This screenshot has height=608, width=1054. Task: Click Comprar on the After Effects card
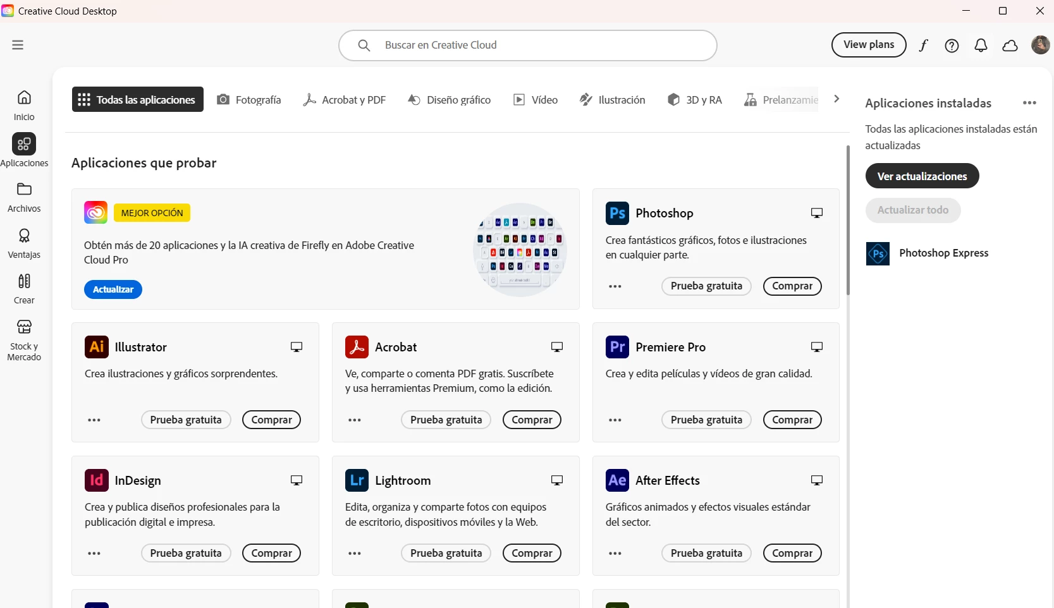click(x=792, y=553)
